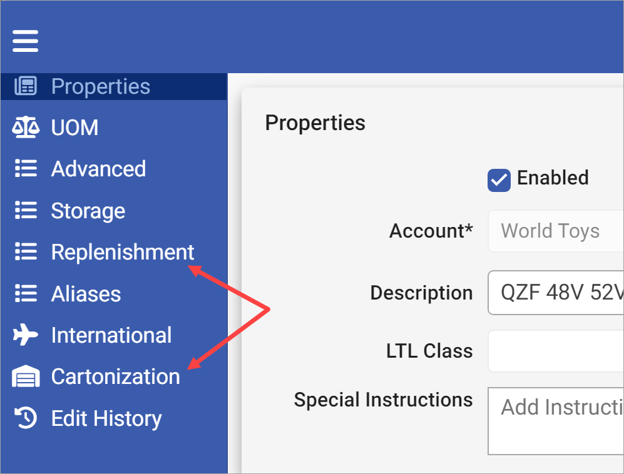Screen dimensions: 624x474
Task: Select the Replenishment navigation entry
Action: point(122,252)
